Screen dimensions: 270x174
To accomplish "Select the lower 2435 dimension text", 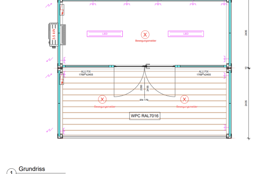I will pyautogui.click(x=246, y=103).
